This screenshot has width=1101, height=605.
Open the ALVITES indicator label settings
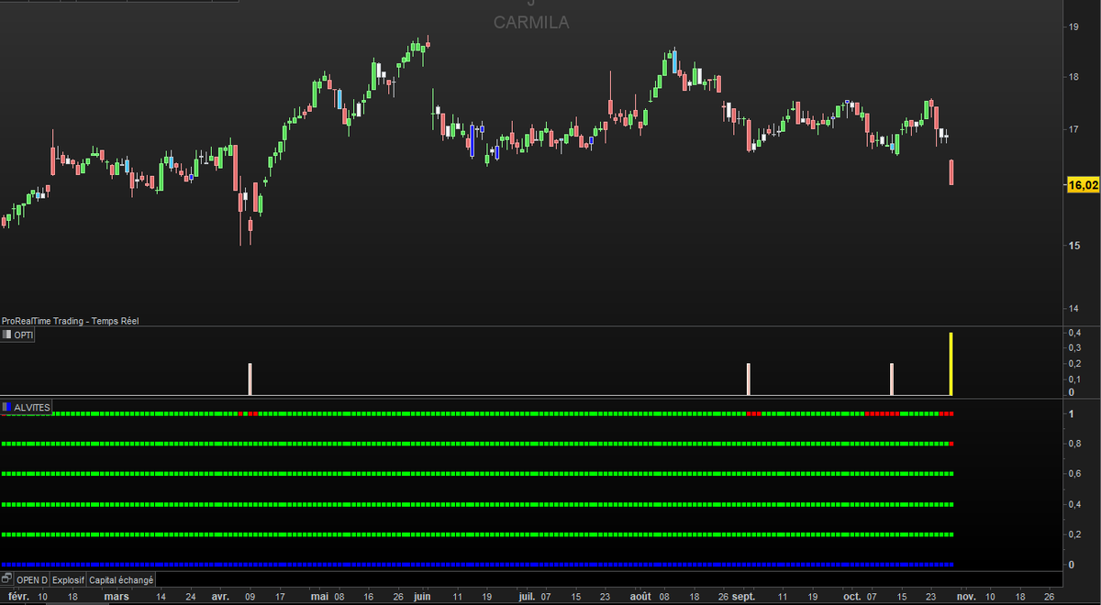coord(32,406)
